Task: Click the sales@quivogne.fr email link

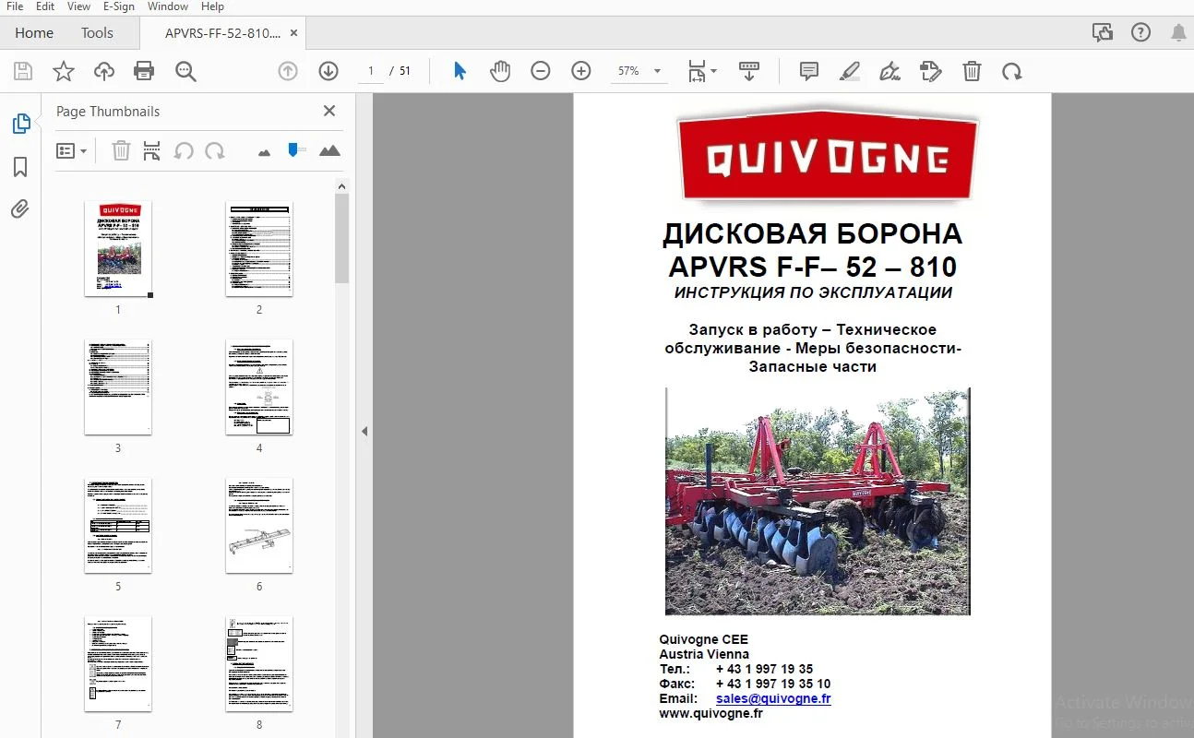Action: [x=773, y=698]
